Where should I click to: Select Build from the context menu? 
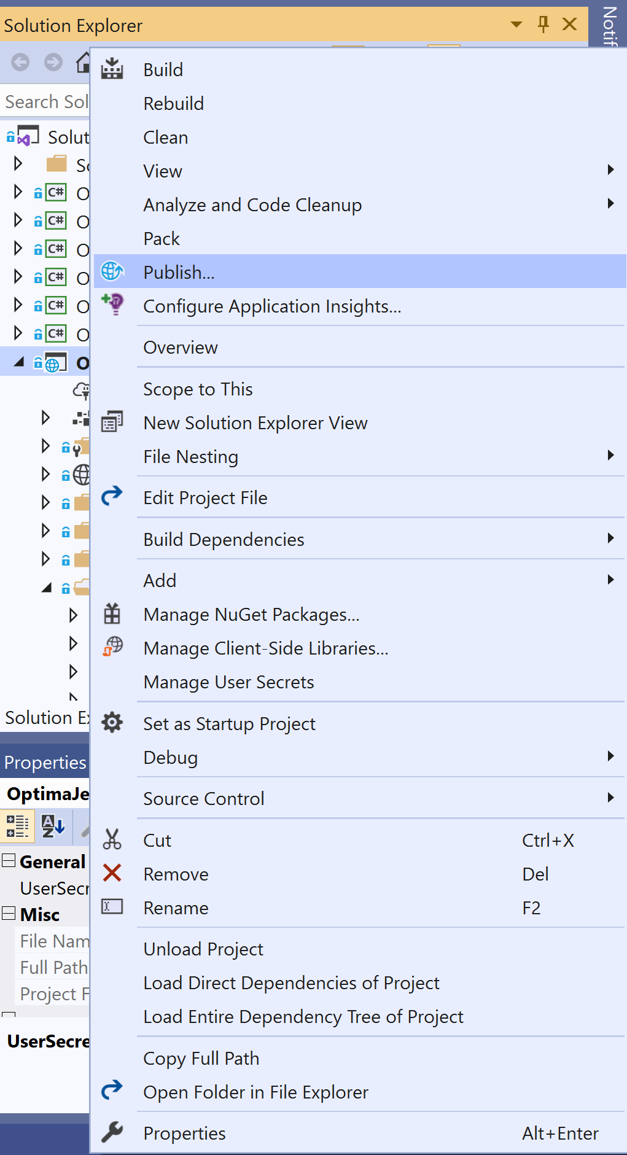pos(360,69)
